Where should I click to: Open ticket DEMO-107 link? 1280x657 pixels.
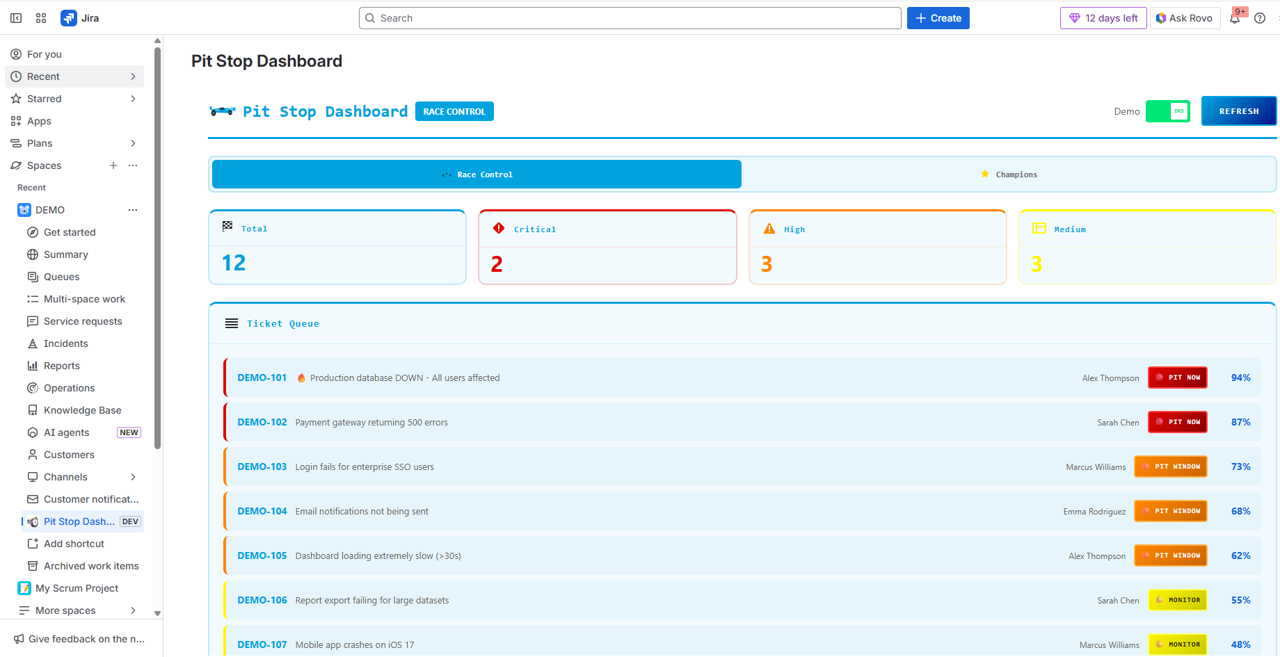point(262,644)
